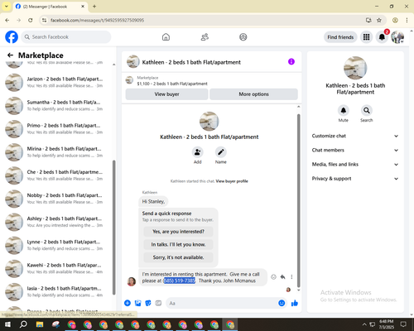Open the notifications bell with badge
Viewport: 414px width, 331px height.
click(382, 37)
